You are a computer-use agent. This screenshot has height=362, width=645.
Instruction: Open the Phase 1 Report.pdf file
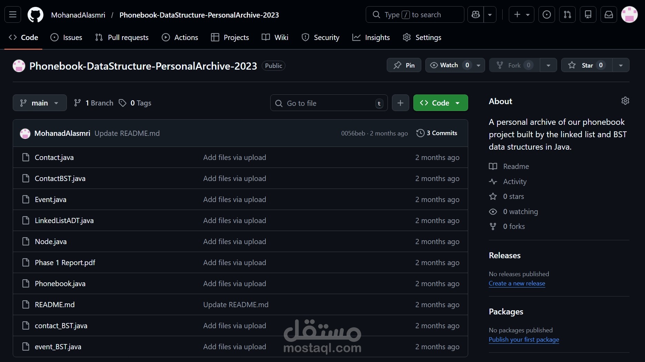tap(65, 262)
